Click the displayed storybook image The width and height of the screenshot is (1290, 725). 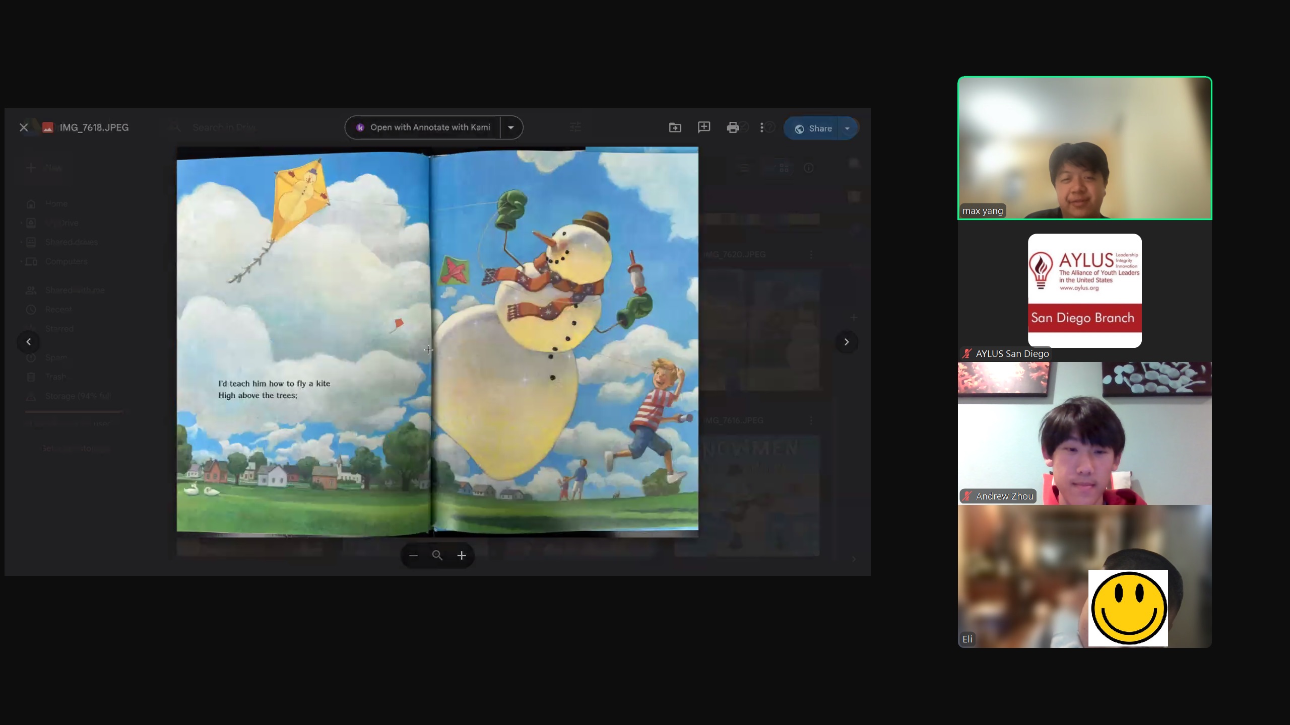click(437, 342)
